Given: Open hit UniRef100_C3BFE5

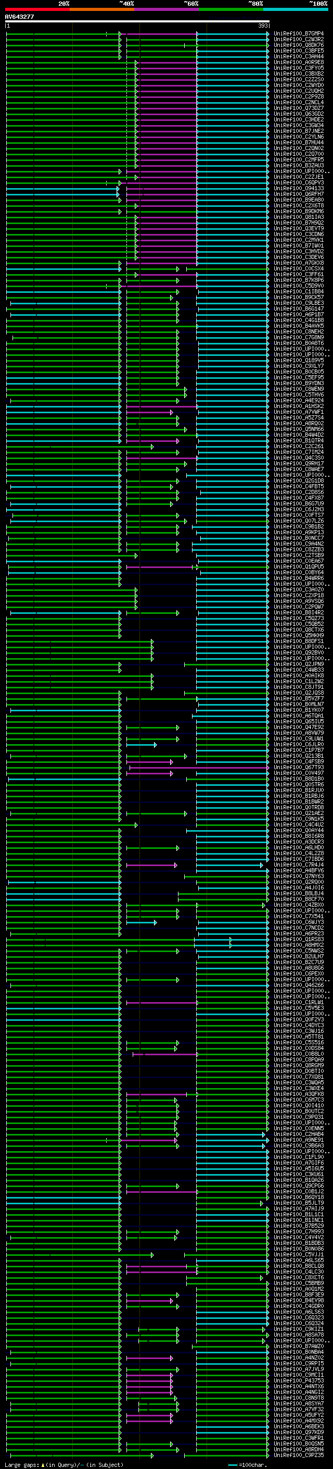Looking at the screenshot, I should point(299,51).
